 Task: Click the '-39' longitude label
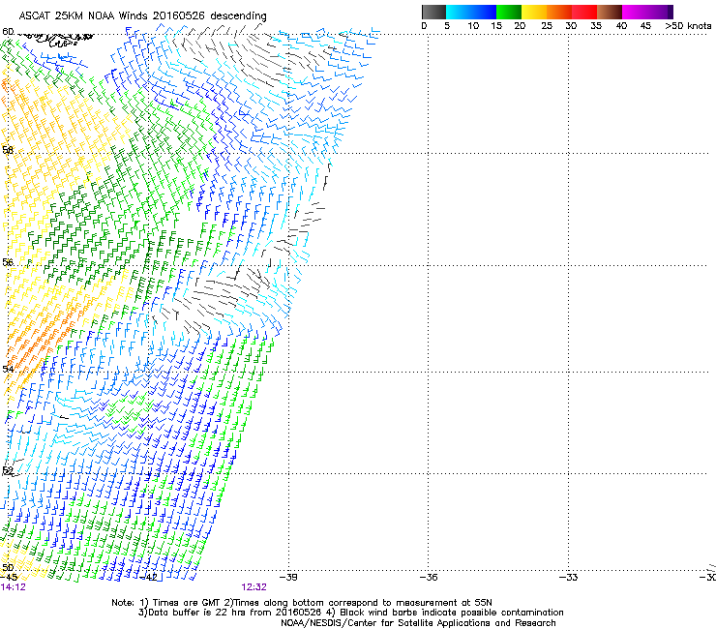[x=288, y=578]
